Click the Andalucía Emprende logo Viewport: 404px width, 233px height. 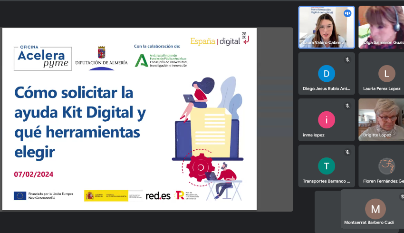[x=161, y=60]
